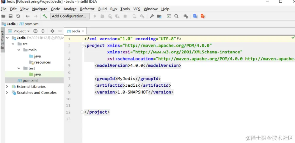Open the Add Configuration dropdown
This screenshot has height=143, width=295.
(x=70, y=16)
